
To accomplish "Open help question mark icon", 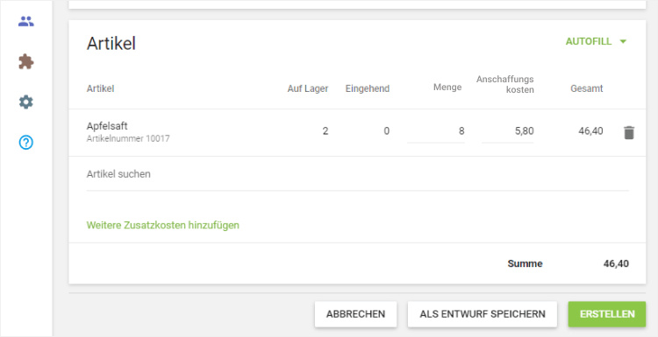I will (x=26, y=143).
